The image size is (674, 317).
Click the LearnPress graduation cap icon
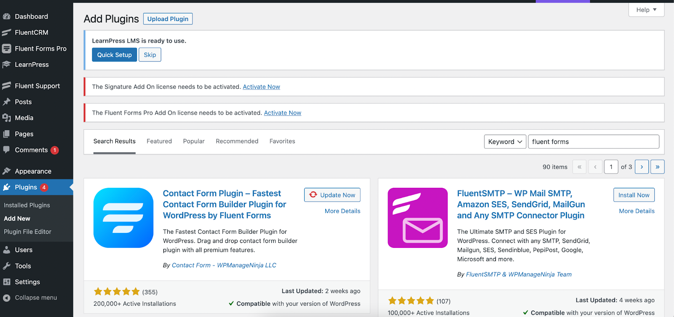pos(6,64)
